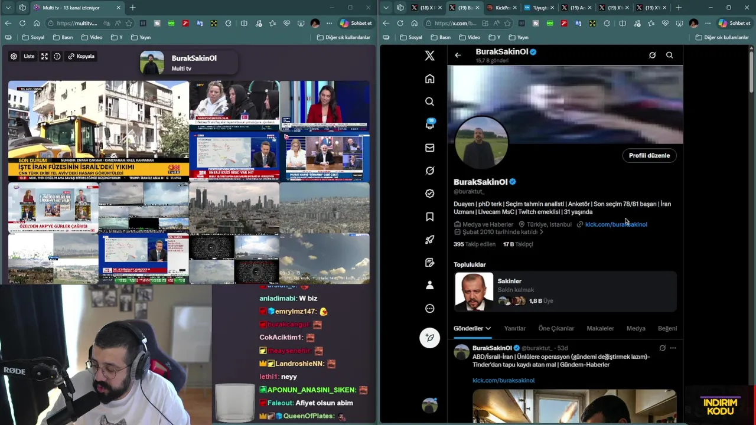Screen dimensions: 756x425
Task: Open more options circle in X sidebar
Action: point(429,308)
